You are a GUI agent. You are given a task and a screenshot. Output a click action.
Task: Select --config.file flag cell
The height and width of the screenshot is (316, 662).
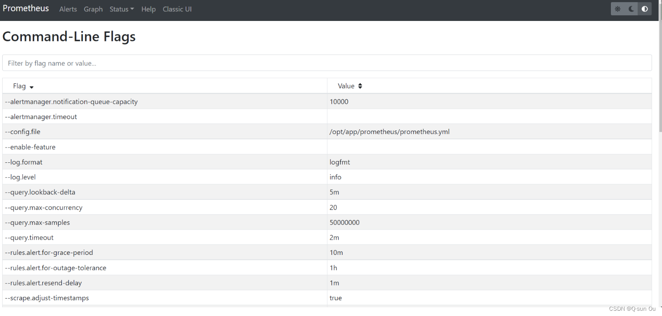(x=165, y=132)
